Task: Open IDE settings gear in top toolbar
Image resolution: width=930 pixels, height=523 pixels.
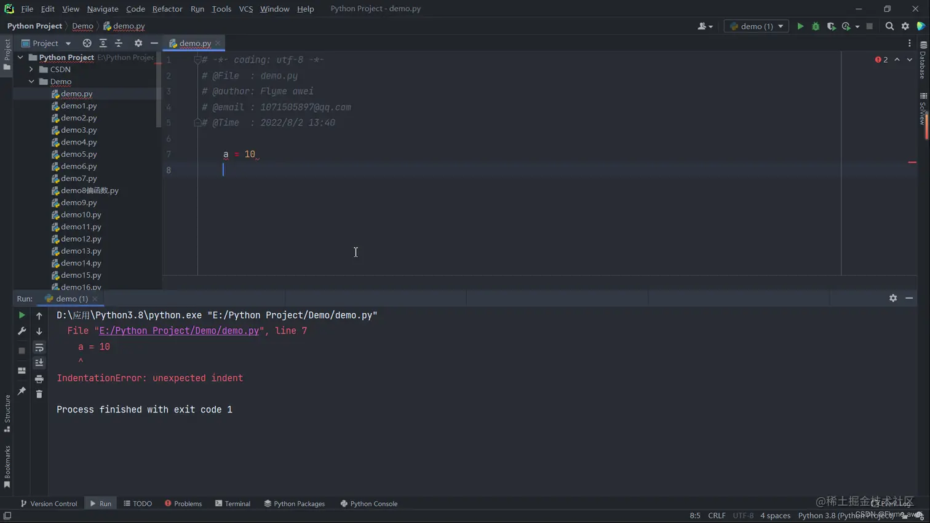Action: pyautogui.click(x=905, y=26)
